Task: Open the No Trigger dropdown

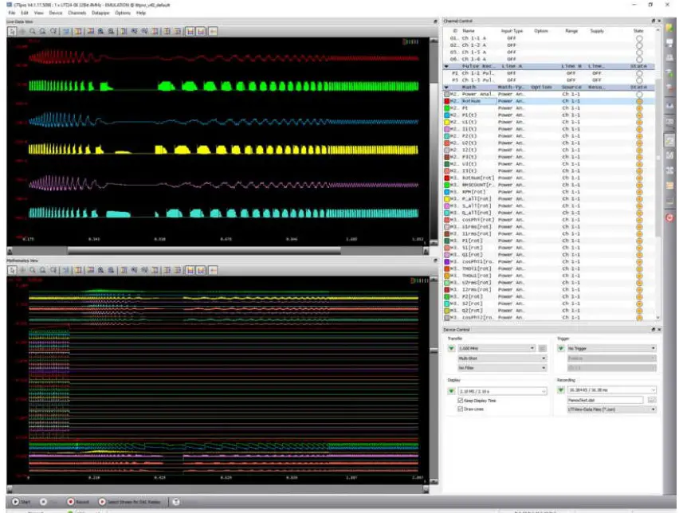Action: pyautogui.click(x=610, y=348)
